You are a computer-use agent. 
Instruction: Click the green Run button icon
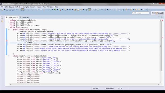(x=55, y=10)
